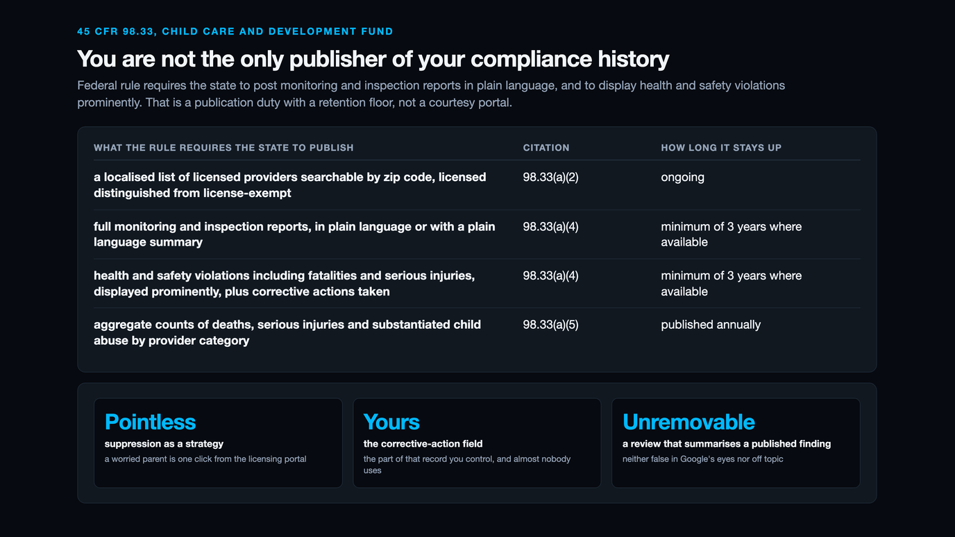Select the 'localised list of licensed providers' cell
The height and width of the screenshot is (537, 955).
click(290, 185)
